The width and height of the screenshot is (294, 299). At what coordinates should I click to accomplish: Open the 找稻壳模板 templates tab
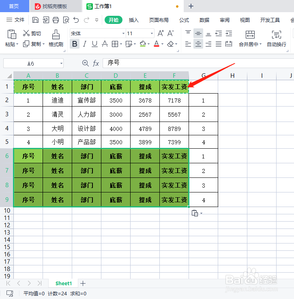[x=56, y=6]
